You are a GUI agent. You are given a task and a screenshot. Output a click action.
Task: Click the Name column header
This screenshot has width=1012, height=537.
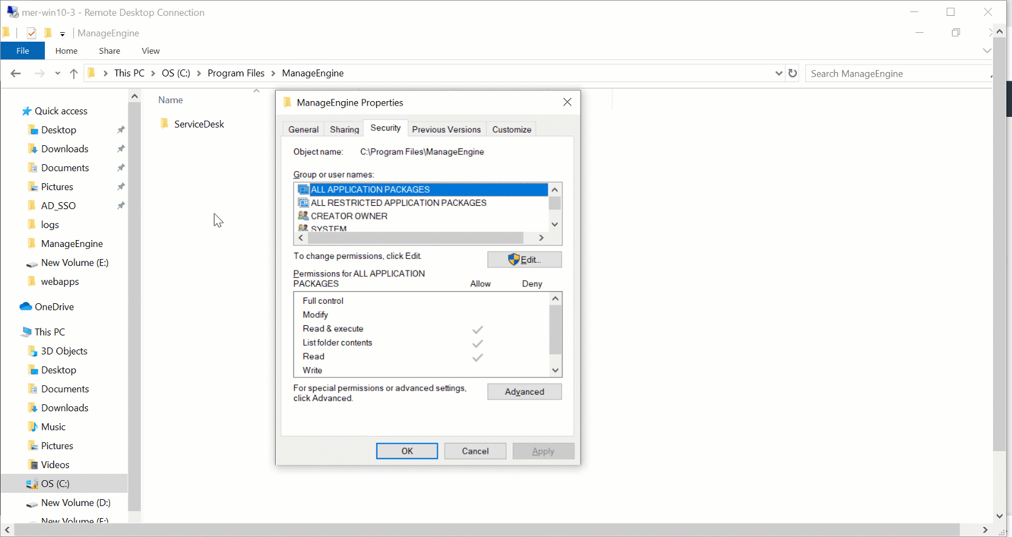(x=171, y=100)
